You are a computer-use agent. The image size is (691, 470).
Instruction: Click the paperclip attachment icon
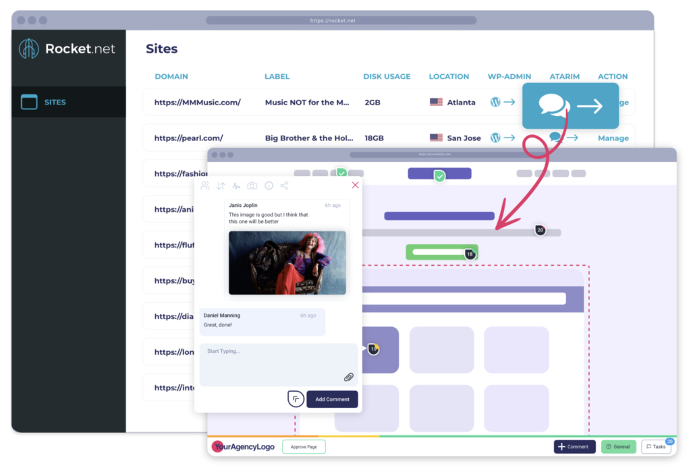pos(349,377)
